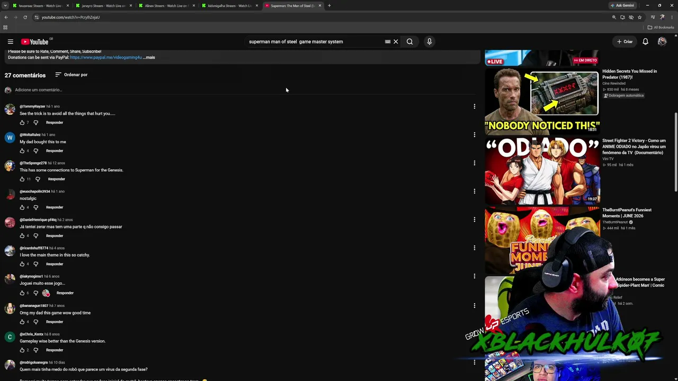Open the Ordenar por sort menu

coord(72,75)
